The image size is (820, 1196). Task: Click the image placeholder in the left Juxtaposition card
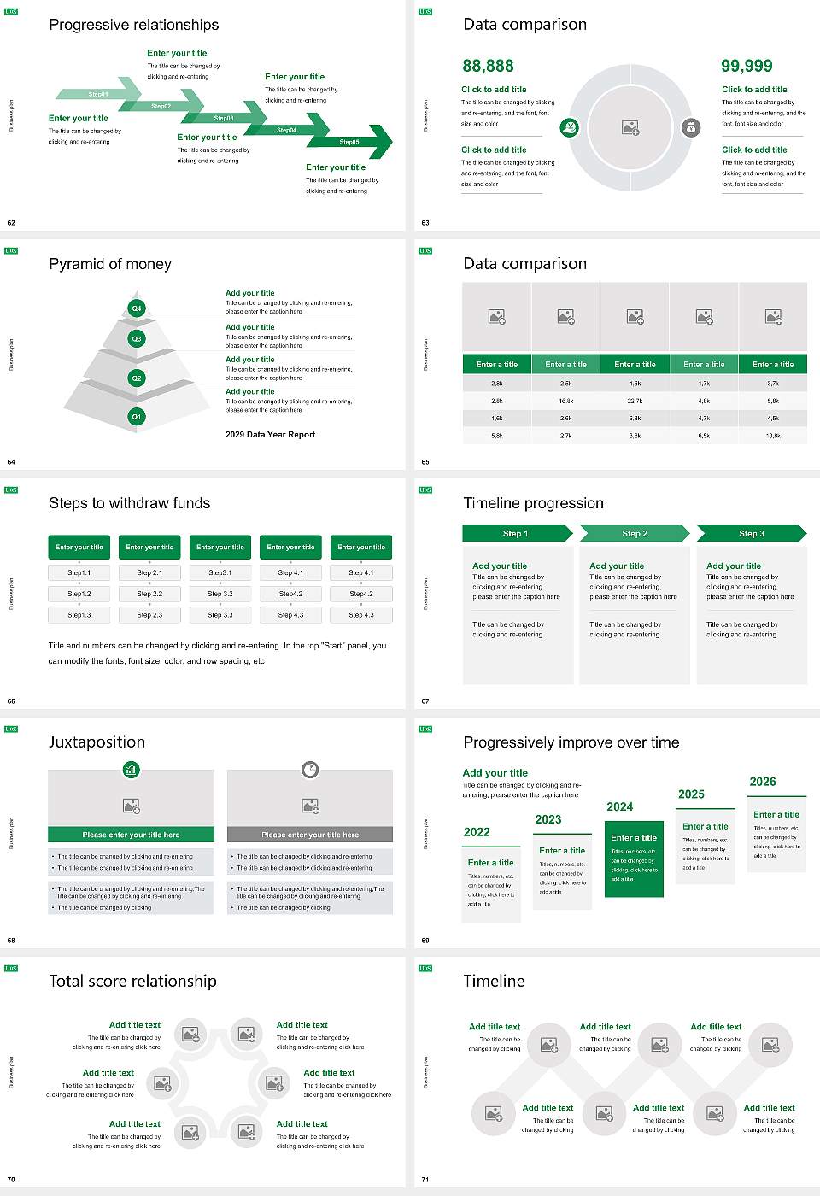131,804
